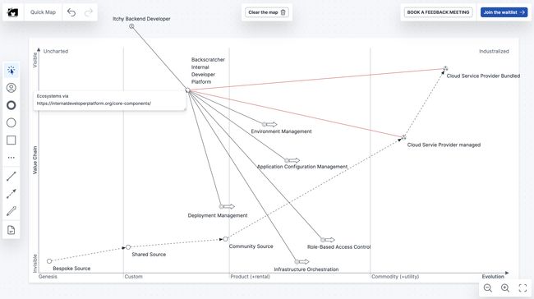Choose the user/anchor avatar tool
The image size is (534, 299).
(12, 88)
